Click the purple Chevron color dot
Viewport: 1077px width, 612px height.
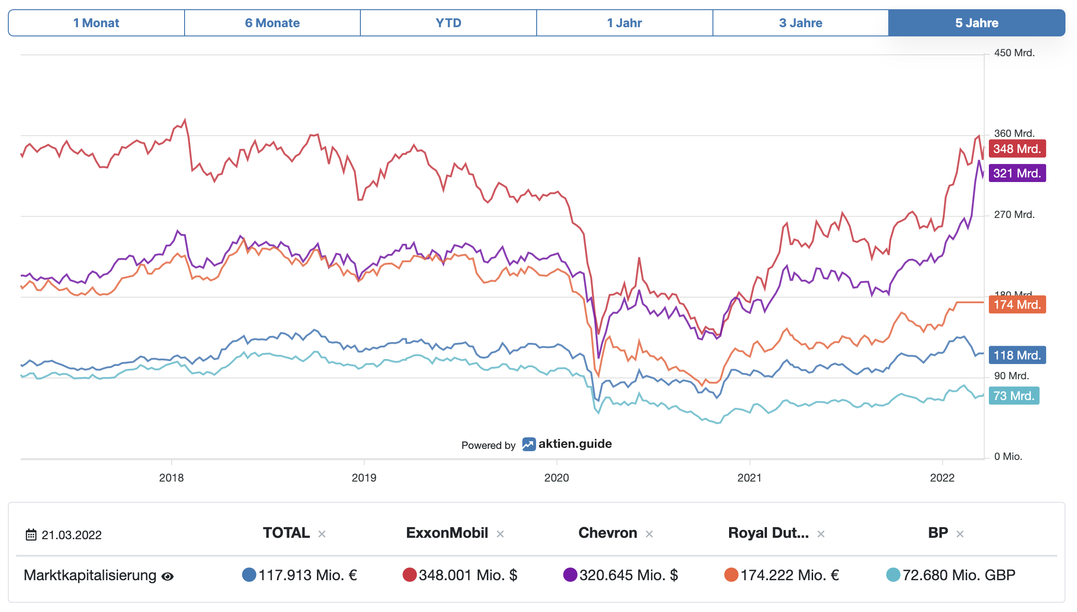coord(570,575)
